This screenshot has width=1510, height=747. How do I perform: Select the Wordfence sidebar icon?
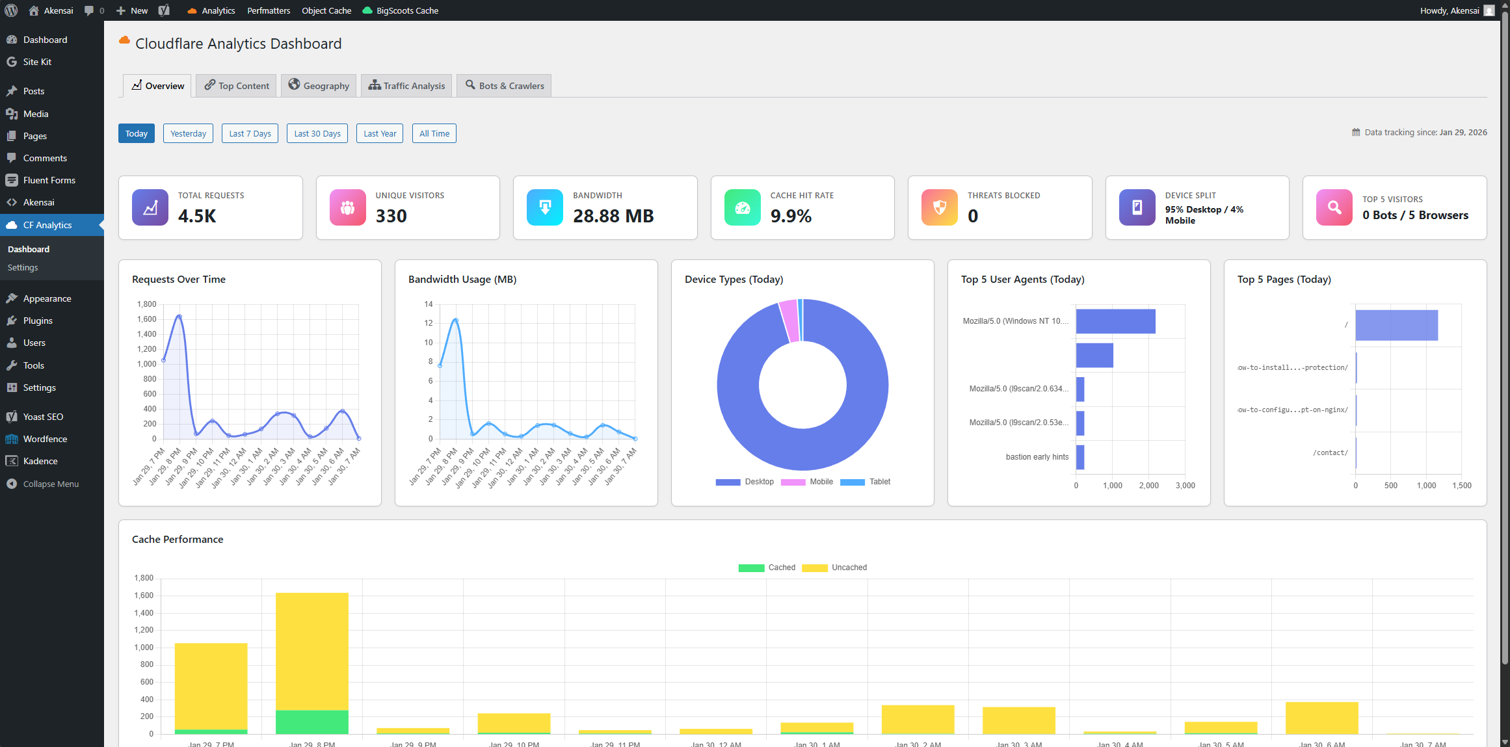pyautogui.click(x=12, y=439)
